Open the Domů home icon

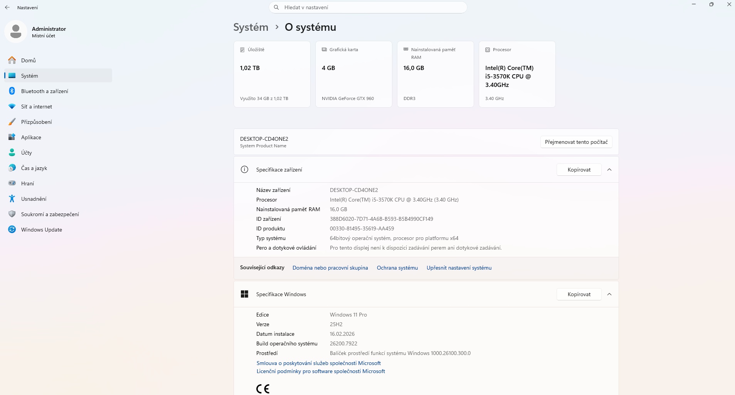pos(12,60)
